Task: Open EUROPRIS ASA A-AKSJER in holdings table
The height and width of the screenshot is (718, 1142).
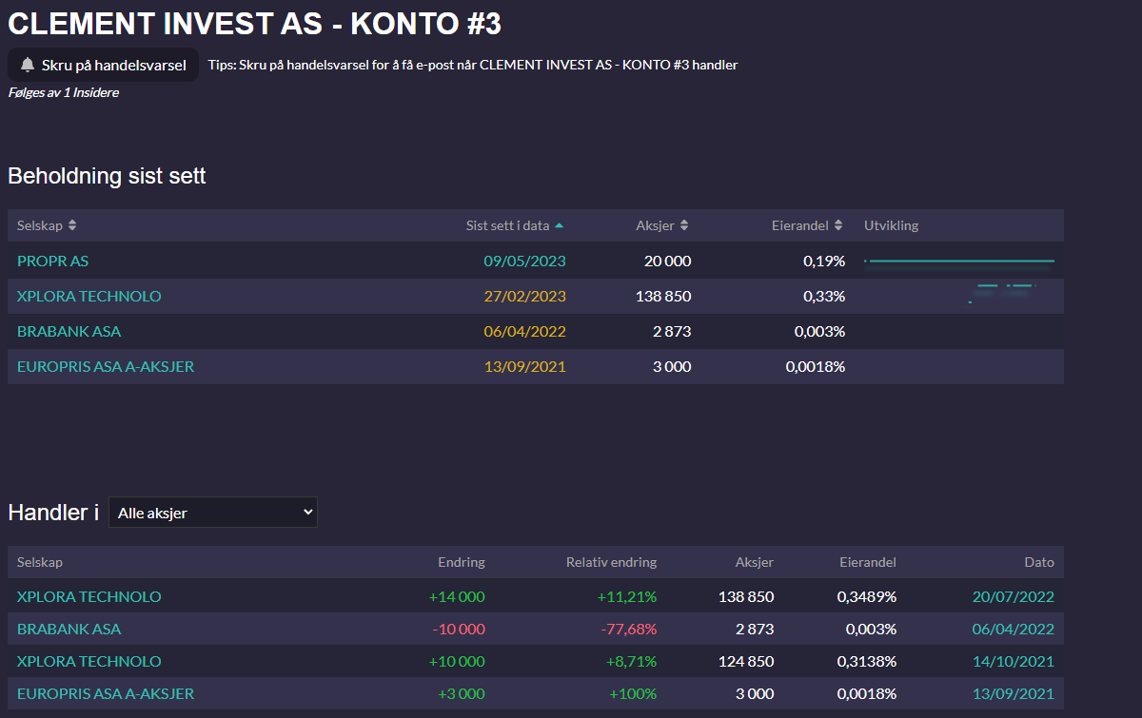Action: coord(106,366)
